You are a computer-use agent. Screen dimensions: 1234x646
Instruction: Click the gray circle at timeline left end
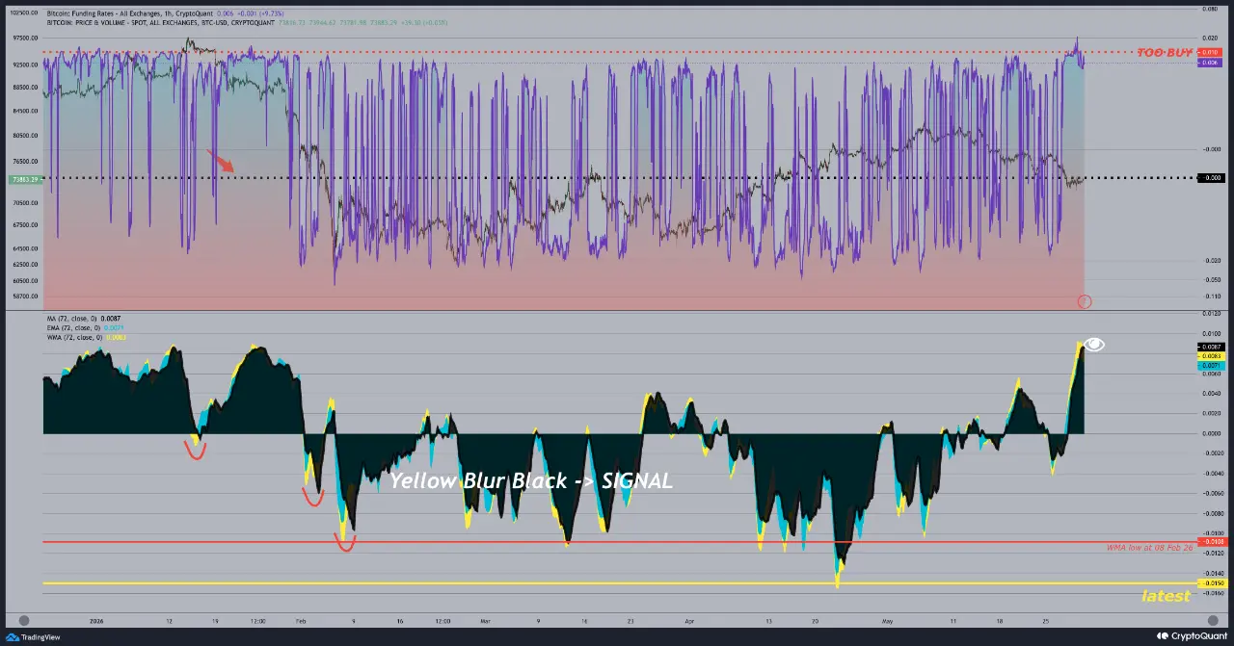coord(24,621)
